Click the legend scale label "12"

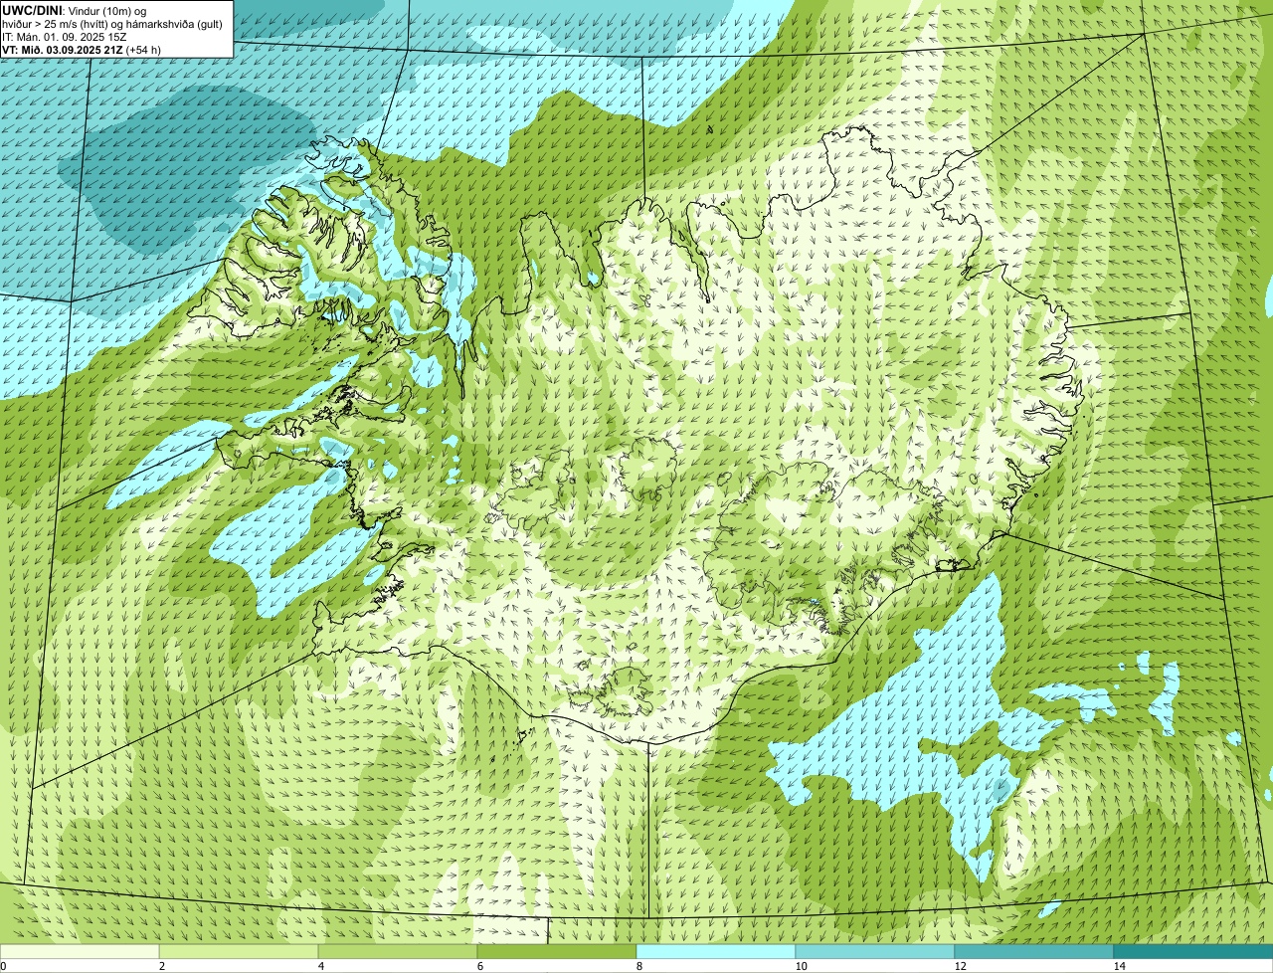coord(960,966)
